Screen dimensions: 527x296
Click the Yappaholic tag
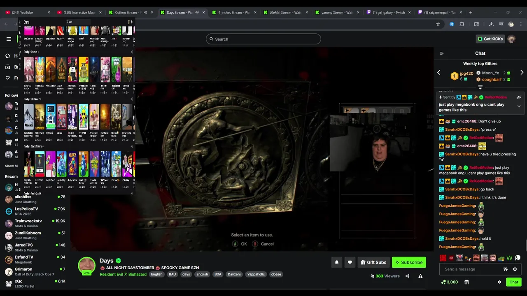pyautogui.click(x=256, y=274)
